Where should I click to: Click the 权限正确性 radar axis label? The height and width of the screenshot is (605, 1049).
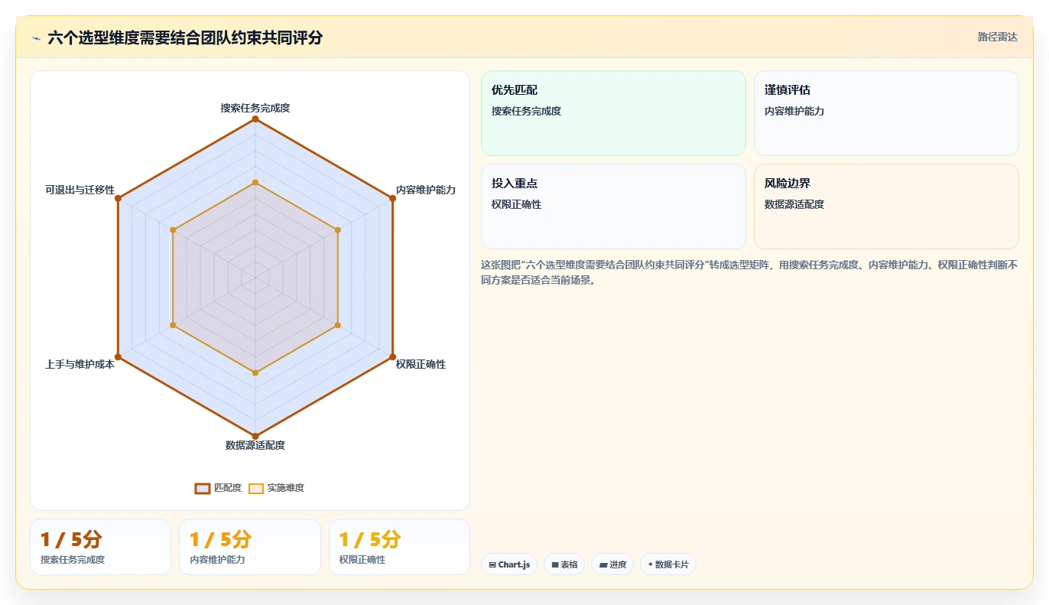coord(421,364)
